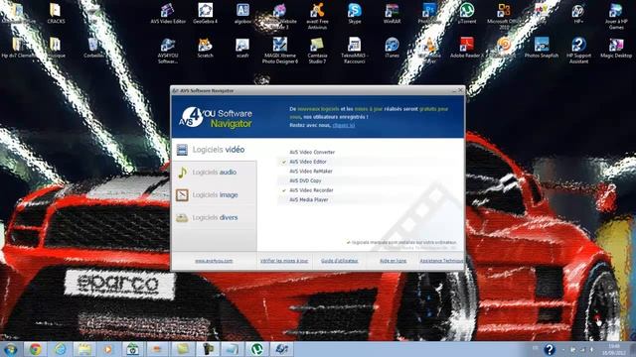
Task: Launch Camtasia Studio 7 desktop icon
Action: (x=317, y=51)
